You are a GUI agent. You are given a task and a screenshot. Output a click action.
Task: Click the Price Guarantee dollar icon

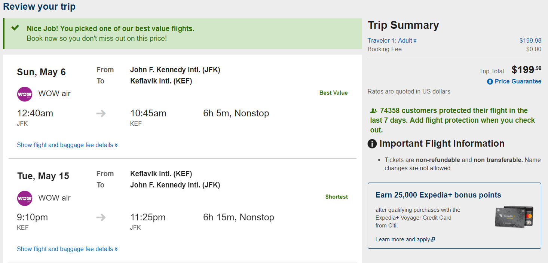coord(490,82)
